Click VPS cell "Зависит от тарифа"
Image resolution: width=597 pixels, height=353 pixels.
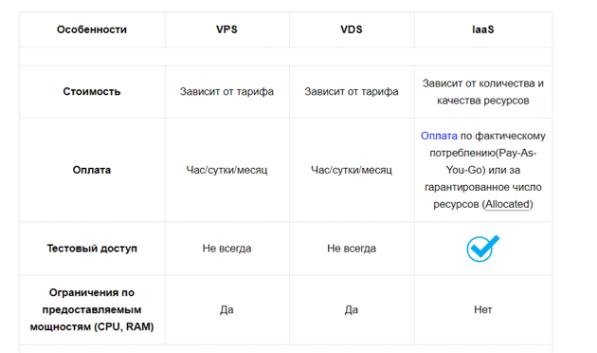click(x=226, y=91)
